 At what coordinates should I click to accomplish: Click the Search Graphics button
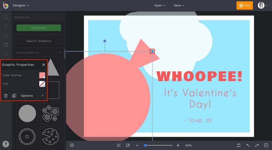click(x=39, y=41)
